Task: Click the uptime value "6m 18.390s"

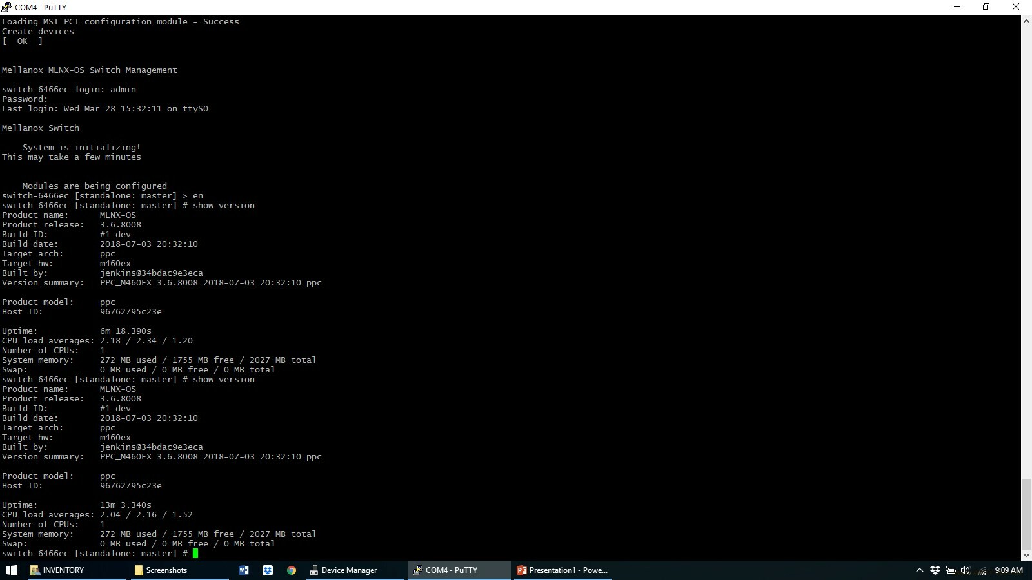Action: coord(126,331)
